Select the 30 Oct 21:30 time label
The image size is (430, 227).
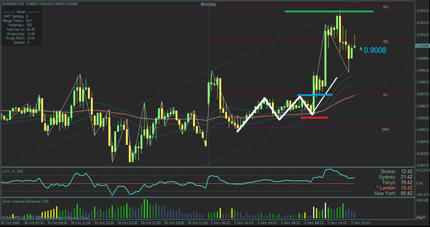198,223
